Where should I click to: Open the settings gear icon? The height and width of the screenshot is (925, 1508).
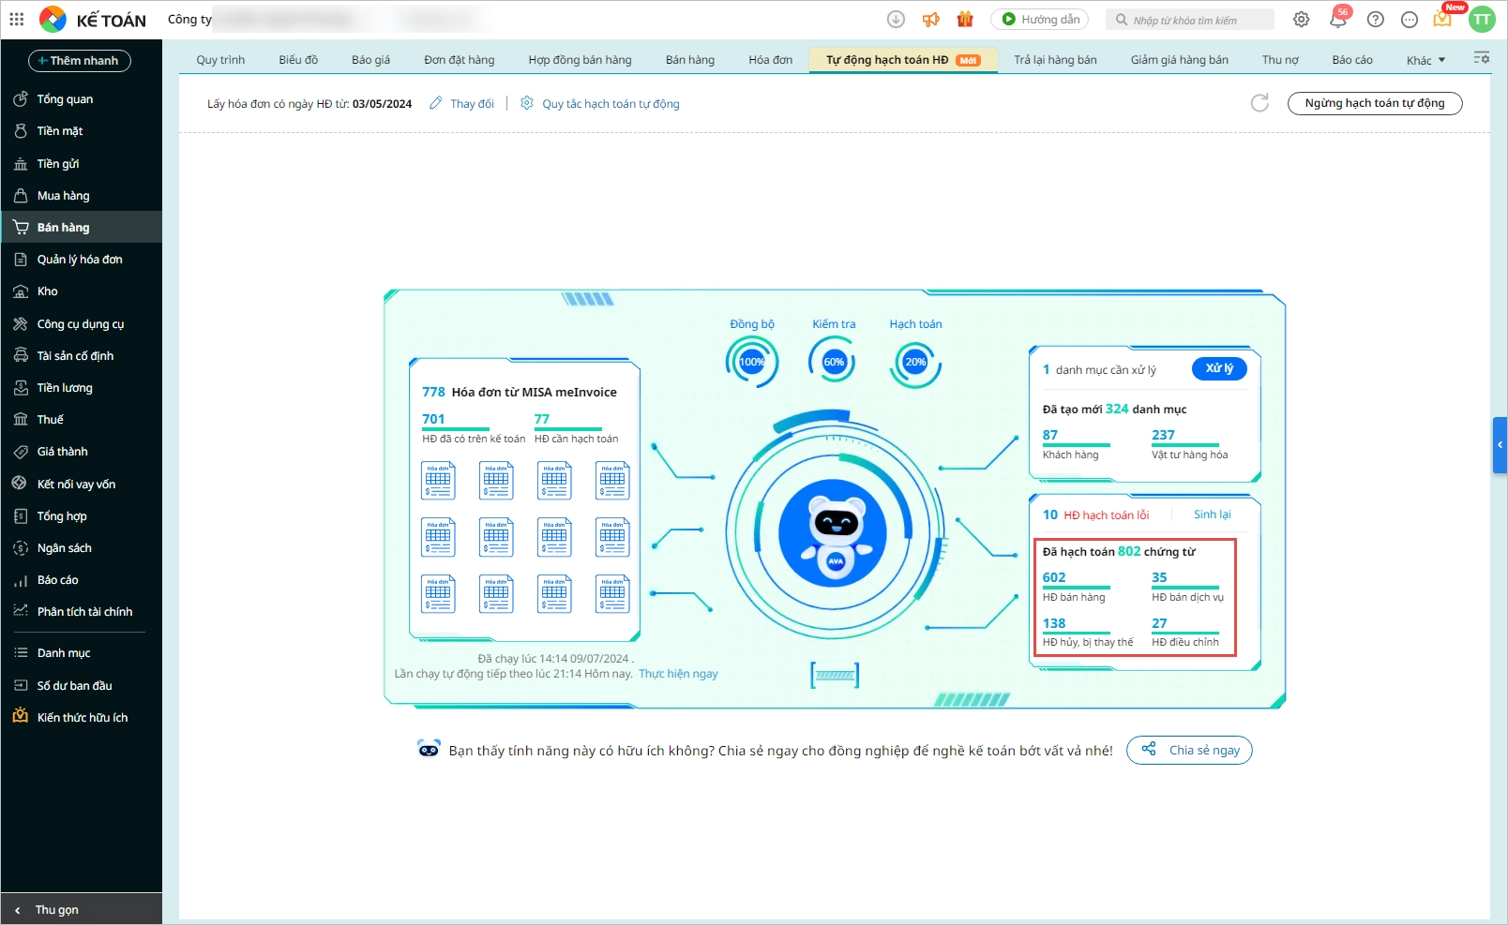[x=1301, y=20]
